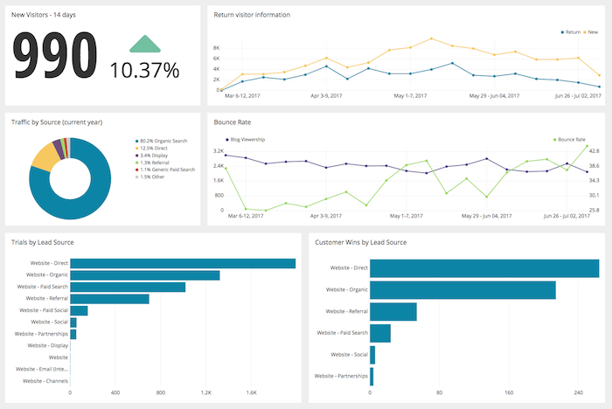Click the Website - Organic bar in Trials chart
Screen dimensions: 612x409
pos(145,275)
